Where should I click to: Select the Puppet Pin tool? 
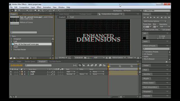[59, 11]
